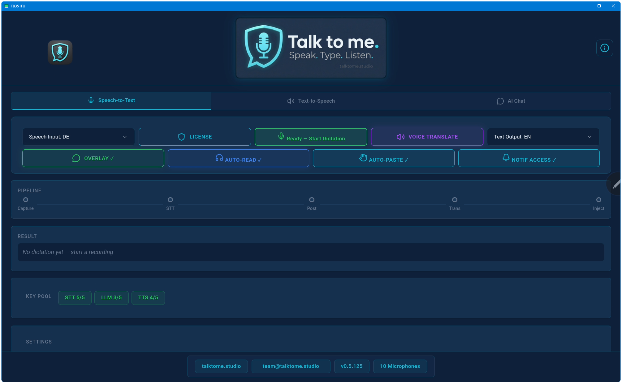Click the VOICE TRANSLATE button
Viewport: 622px width, 384px height.
pos(427,137)
